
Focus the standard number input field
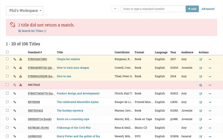point(153,9)
